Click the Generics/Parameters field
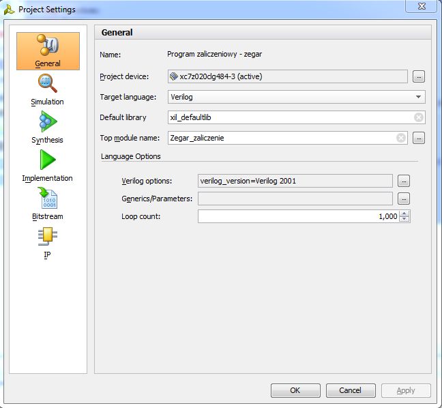The width and height of the screenshot is (442, 408). (295, 199)
